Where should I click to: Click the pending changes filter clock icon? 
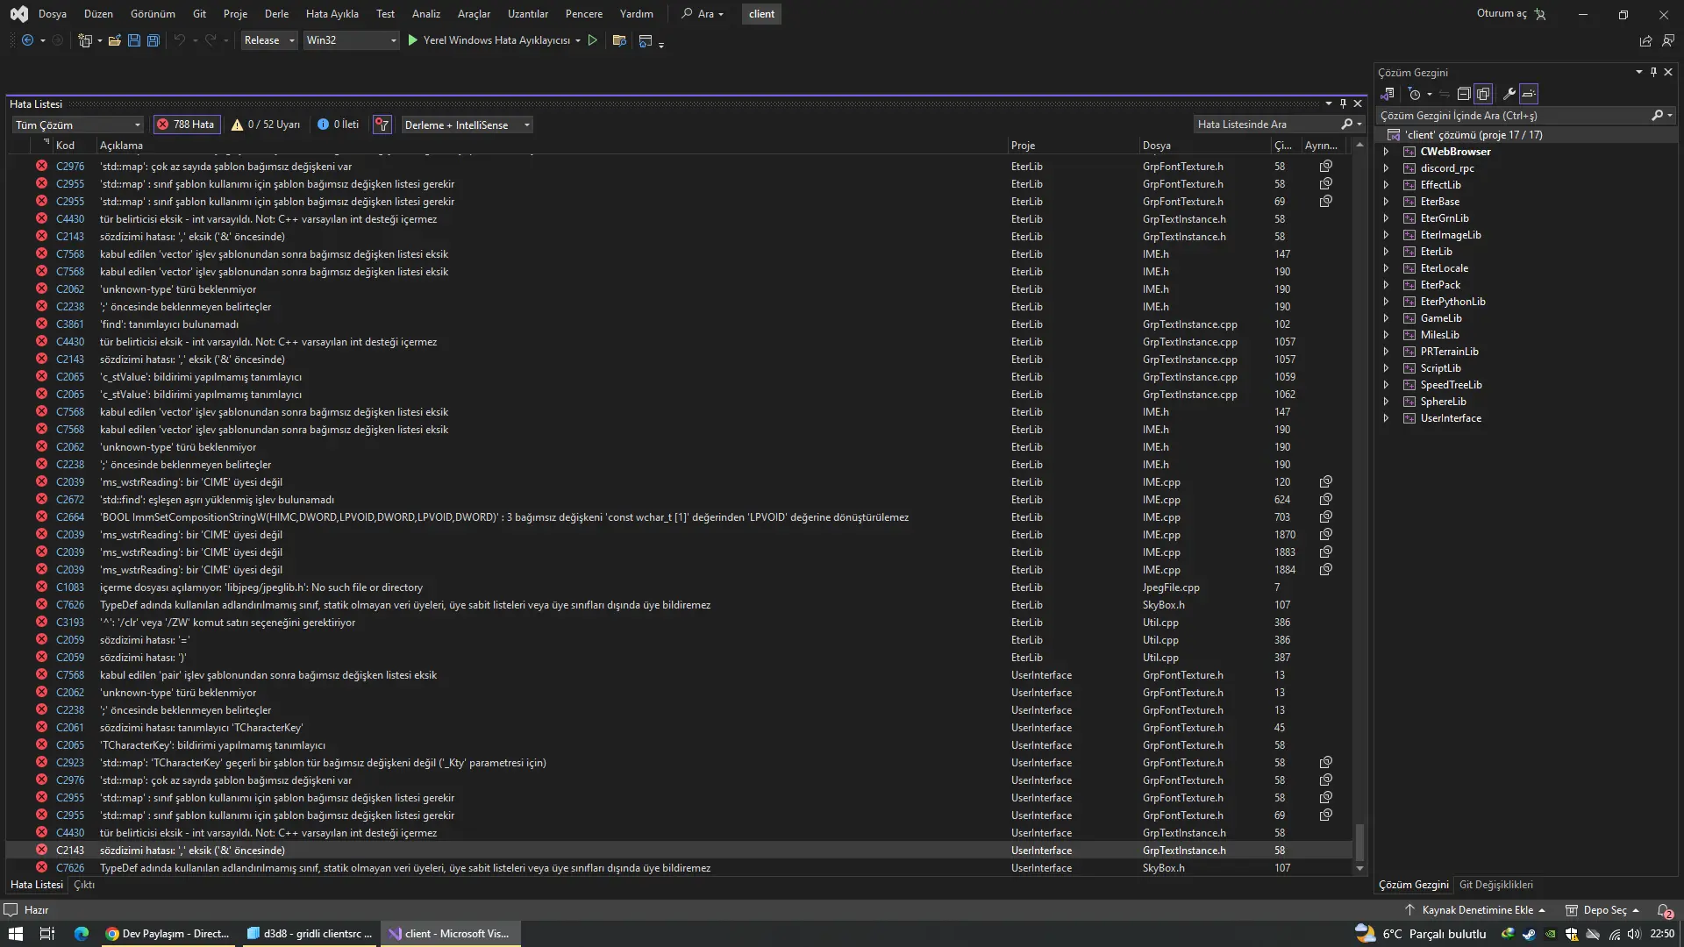[1414, 94]
